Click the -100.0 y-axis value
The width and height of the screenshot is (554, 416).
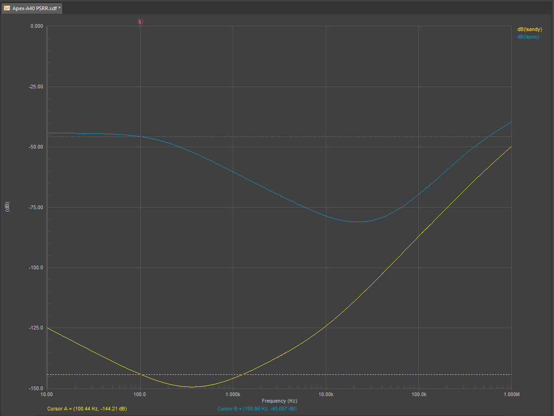point(36,267)
